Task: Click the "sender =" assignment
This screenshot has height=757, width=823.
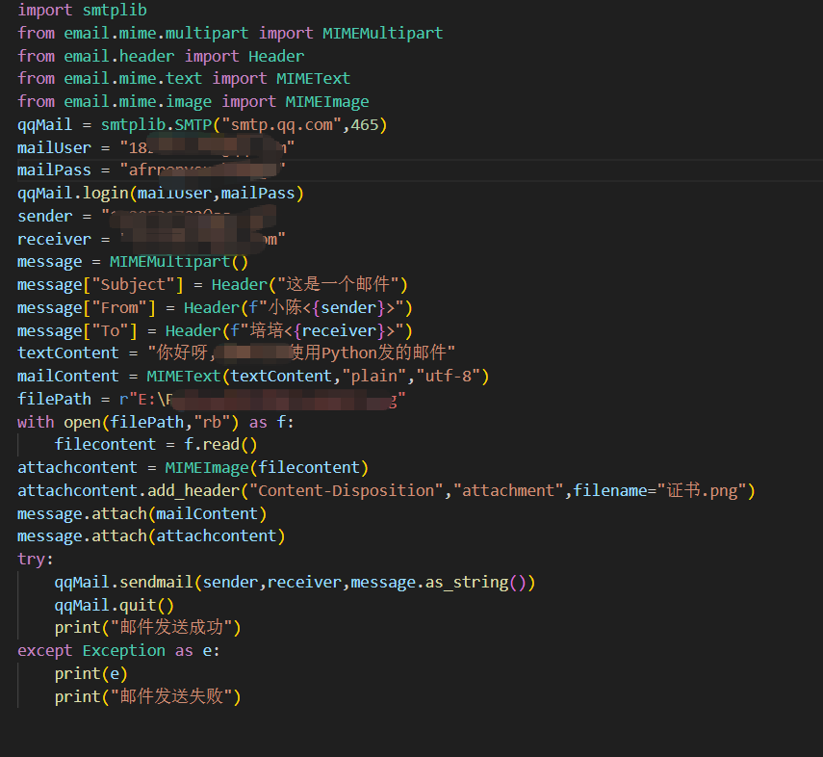Action: pyautogui.click(x=147, y=216)
